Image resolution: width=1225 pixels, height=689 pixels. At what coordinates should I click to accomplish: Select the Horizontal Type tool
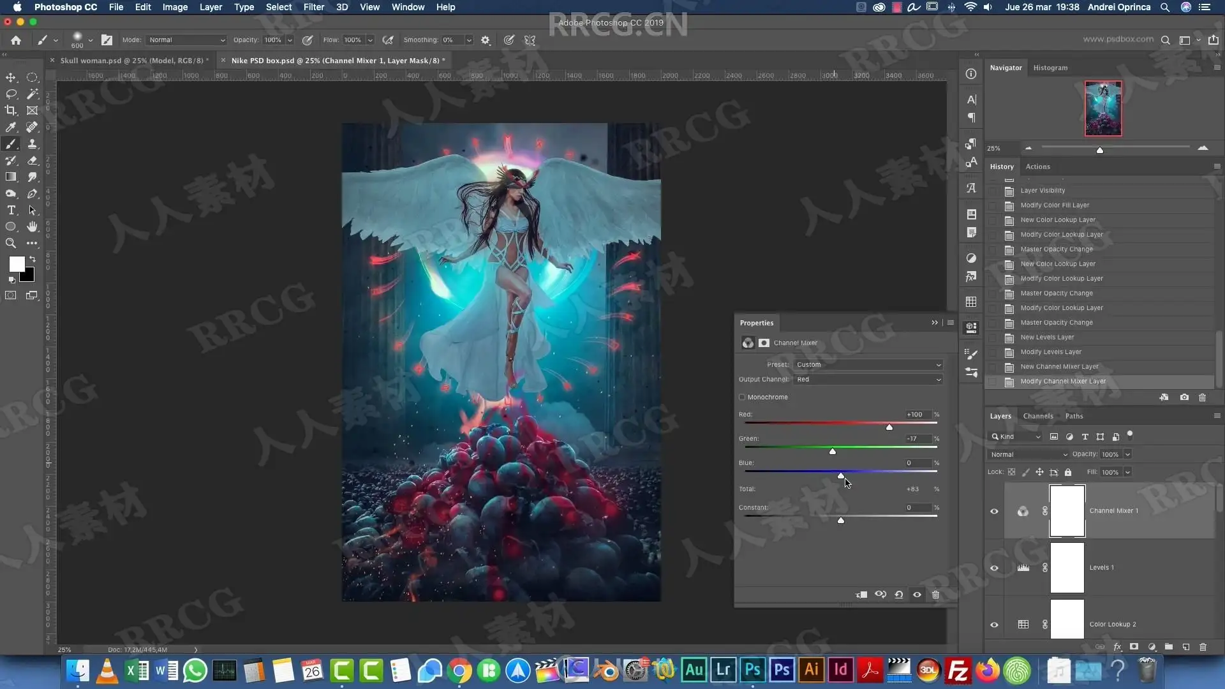11,210
